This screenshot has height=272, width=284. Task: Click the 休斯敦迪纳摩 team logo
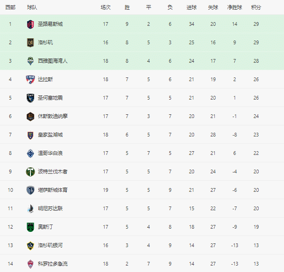tap(30, 116)
